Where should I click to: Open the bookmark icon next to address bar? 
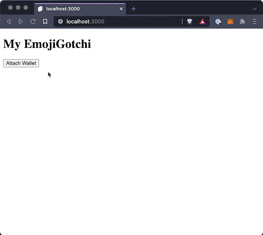click(x=45, y=21)
